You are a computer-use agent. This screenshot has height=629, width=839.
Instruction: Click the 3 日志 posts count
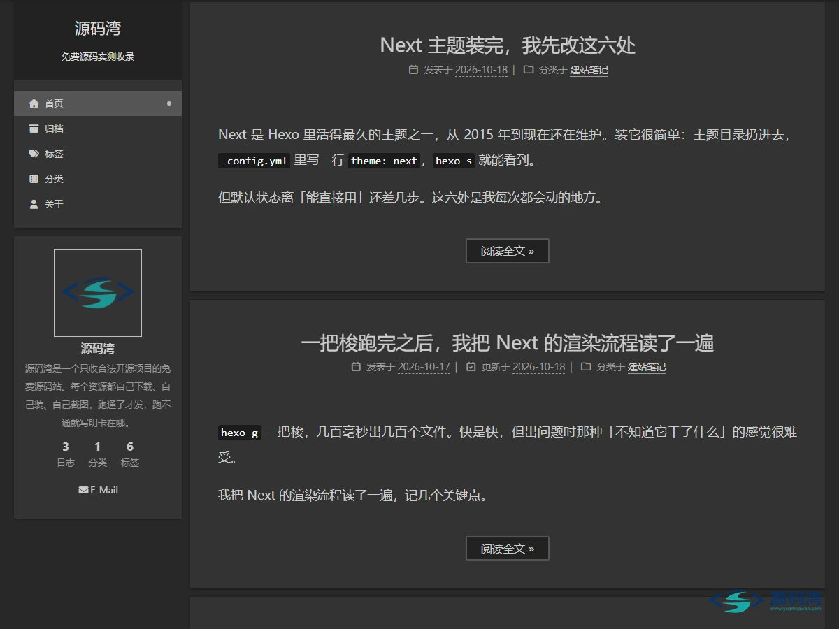point(66,454)
